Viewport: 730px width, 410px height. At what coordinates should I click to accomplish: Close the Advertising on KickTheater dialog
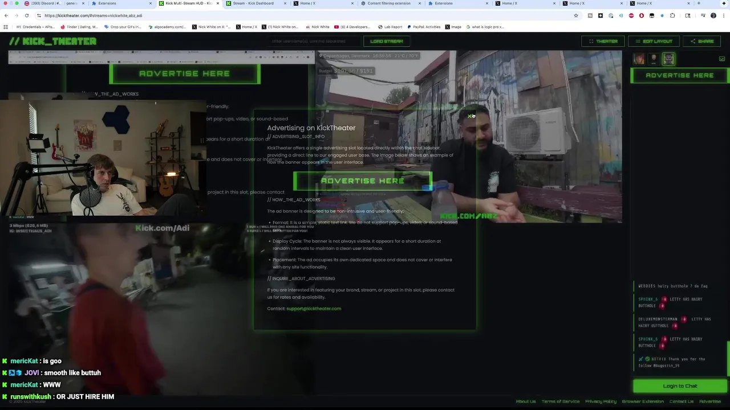(x=469, y=116)
